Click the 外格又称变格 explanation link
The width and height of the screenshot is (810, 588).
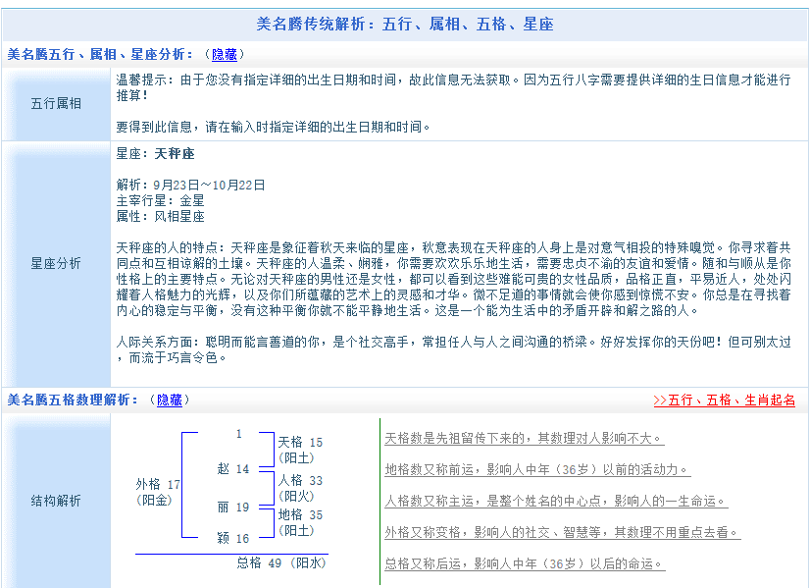[562, 532]
